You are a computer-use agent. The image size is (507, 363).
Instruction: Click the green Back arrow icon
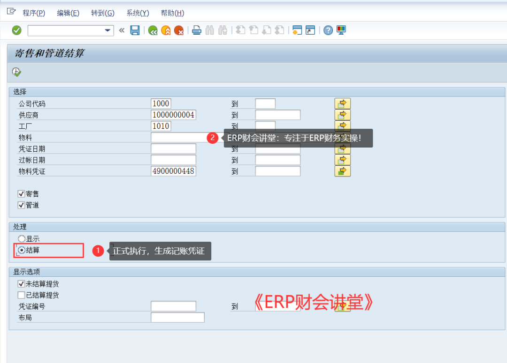point(153,30)
